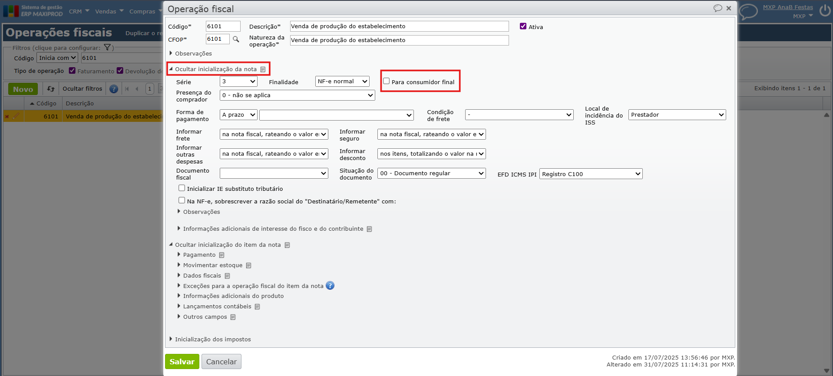Viewport: 833px width, 376px height.
Task: Open Informar seguro dropdown
Action: 431,134
